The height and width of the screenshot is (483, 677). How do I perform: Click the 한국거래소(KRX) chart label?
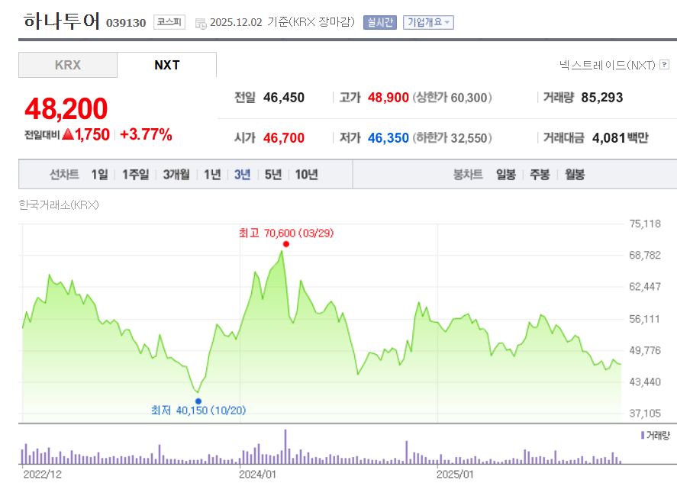tap(59, 204)
